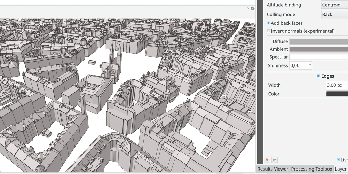Select the Edges Color swatch

point(337,94)
